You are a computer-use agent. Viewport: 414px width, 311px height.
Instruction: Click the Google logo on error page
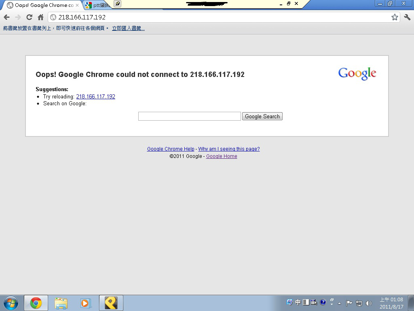[x=357, y=74]
